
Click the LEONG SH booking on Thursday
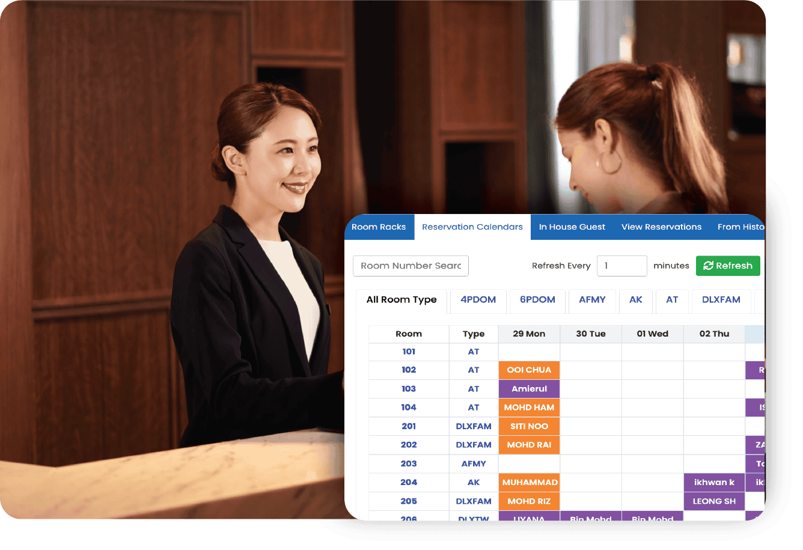713,501
